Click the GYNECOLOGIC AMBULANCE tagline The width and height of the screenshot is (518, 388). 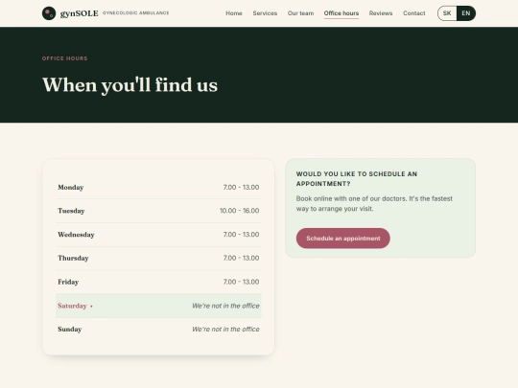pos(136,12)
